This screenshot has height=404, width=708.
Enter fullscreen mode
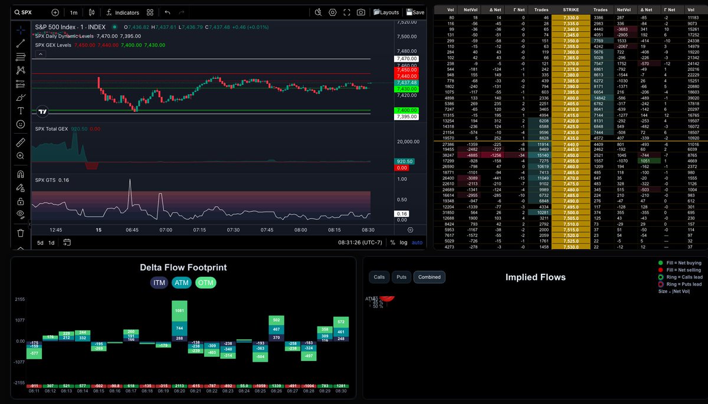[347, 12]
